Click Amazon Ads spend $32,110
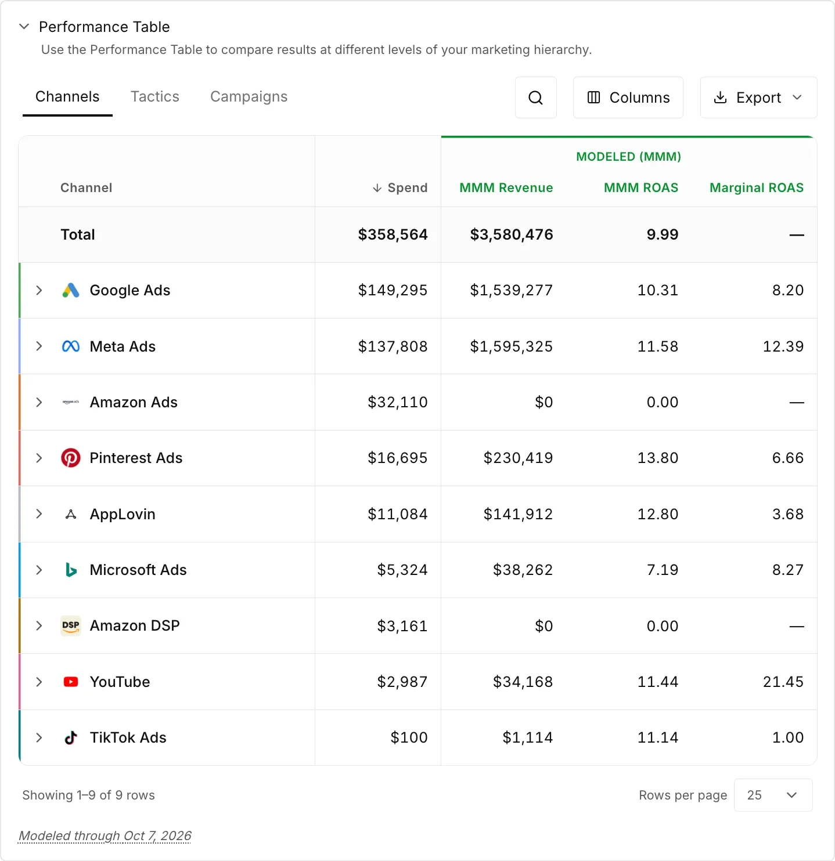The height and width of the screenshot is (861, 835). (398, 402)
